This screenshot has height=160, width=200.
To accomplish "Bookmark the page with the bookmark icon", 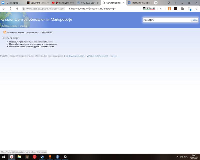I will 160,9.
